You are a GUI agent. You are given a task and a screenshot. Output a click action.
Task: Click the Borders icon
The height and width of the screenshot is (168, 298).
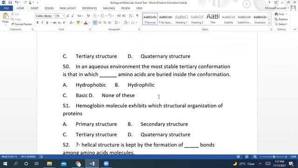pyautogui.click(x=133, y=23)
